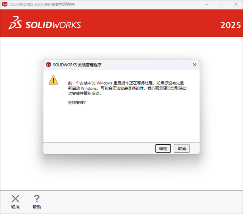Close the SOLIDWORKS 2025 SP0 main window
Screen dimensions: 243x214
click(x=236, y=5)
